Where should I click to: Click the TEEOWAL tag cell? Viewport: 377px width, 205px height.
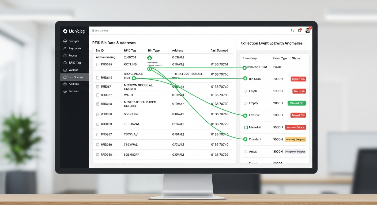pyautogui.click(x=132, y=124)
